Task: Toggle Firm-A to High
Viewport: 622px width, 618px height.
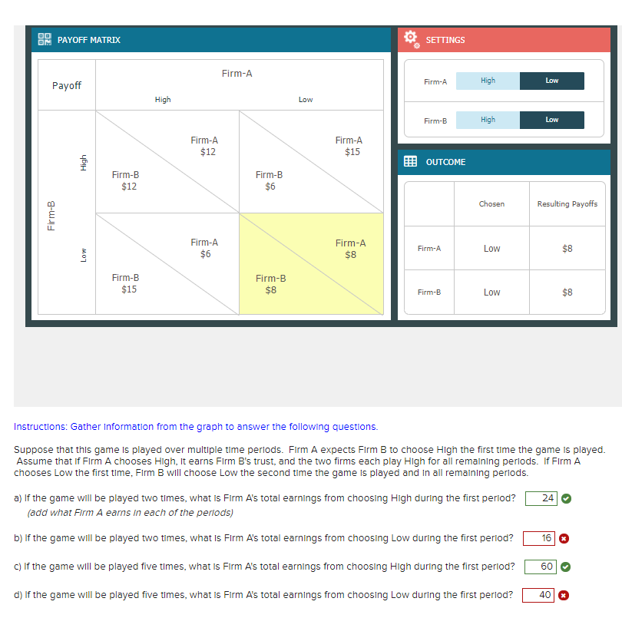Action: (x=487, y=81)
